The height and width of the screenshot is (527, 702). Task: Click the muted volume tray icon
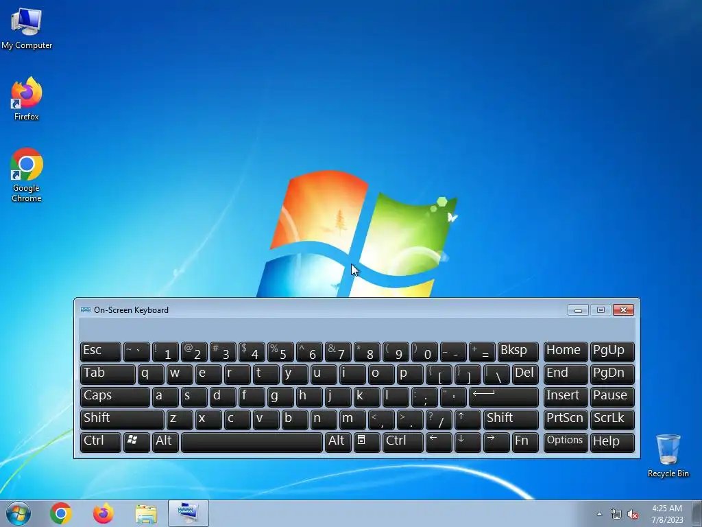(633, 515)
